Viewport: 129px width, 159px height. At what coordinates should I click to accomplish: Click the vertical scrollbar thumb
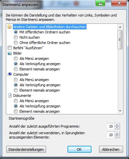pyautogui.click(x=120, y=40)
